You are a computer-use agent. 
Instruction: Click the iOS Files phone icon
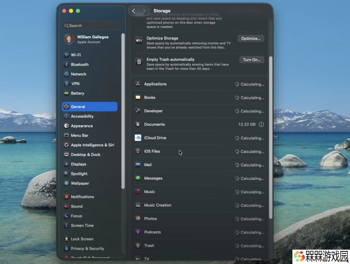coord(138,151)
